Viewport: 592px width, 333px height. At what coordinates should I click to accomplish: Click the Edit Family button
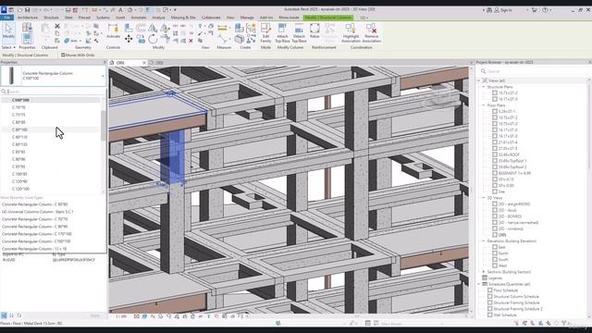pyautogui.click(x=265, y=33)
